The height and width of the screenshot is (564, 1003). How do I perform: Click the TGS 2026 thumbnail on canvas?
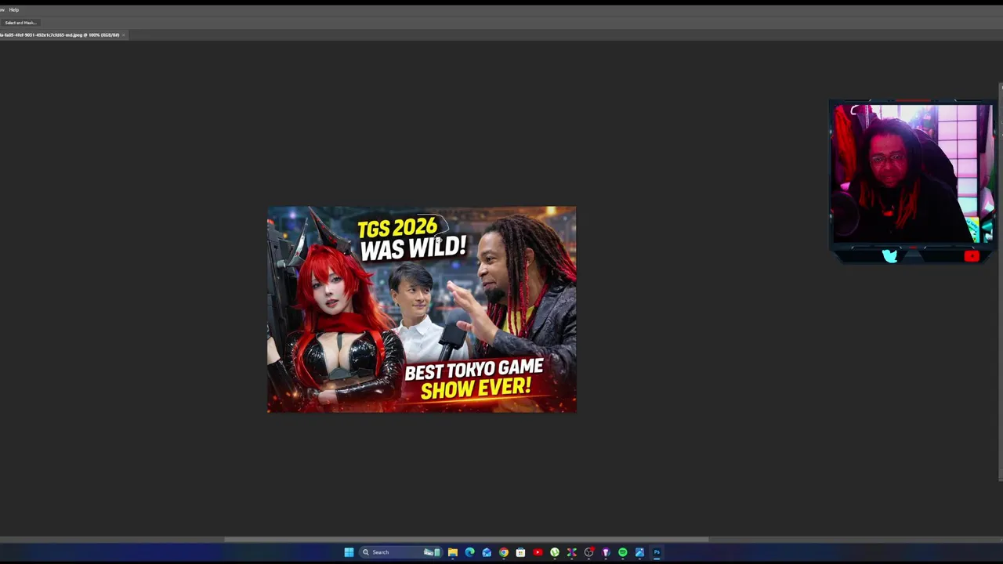point(422,309)
